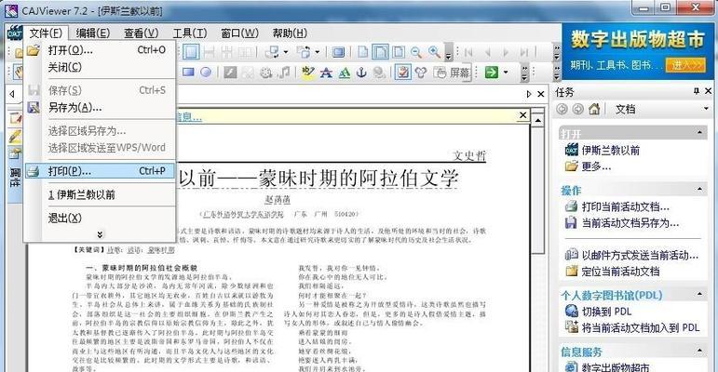
Task: Open the 编辑(E) menu
Action: (x=93, y=33)
